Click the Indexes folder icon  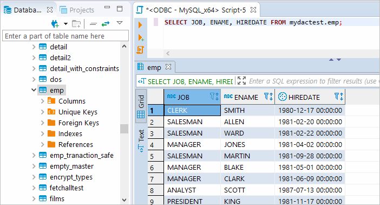click(51, 133)
